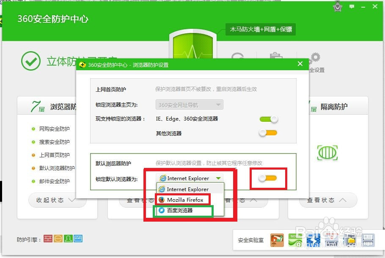Image resolution: width=385 pixels, height=258 pixels.
Task: Click the 360安全防护中心 title text
Action: pyautogui.click(x=53, y=19)
